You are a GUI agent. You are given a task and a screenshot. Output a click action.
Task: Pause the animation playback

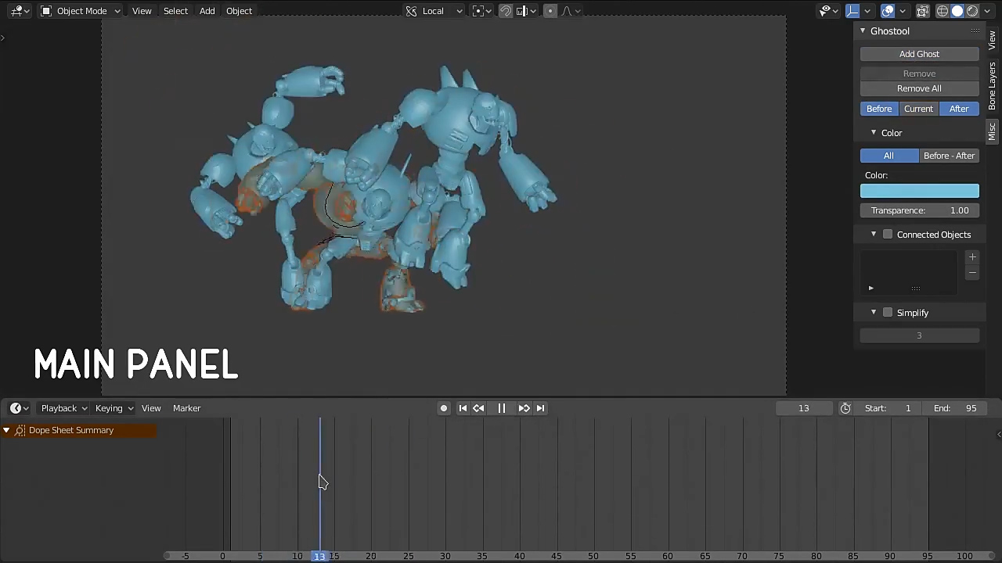click(x=502, y=408)
